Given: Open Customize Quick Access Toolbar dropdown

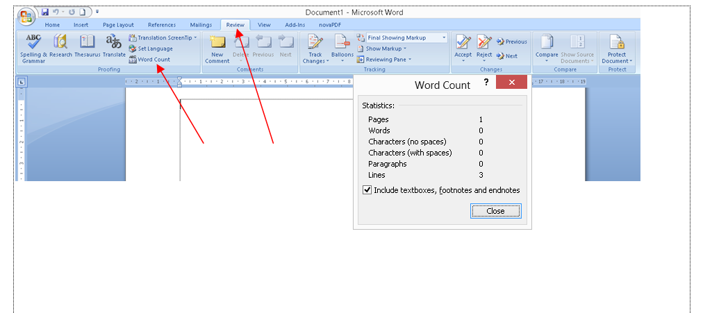Looking at the screenshot, I should tap(97, 12).
